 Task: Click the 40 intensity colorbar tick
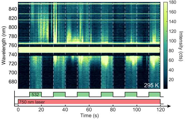click(x=171, y=70)
